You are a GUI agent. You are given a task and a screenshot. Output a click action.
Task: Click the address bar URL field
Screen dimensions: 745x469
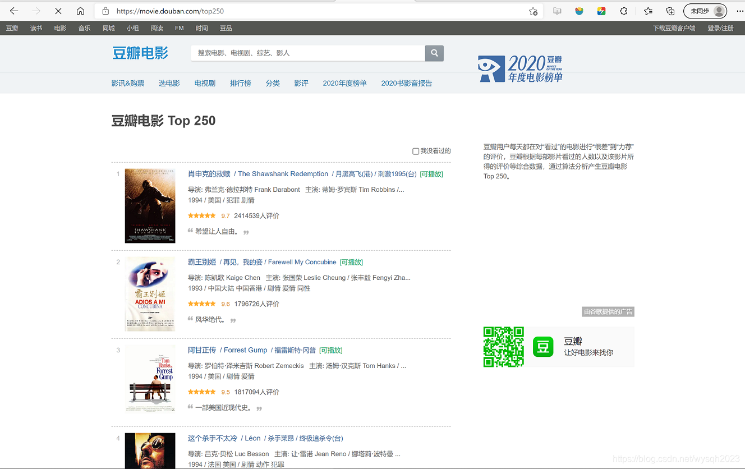click(x=320, y=11)
